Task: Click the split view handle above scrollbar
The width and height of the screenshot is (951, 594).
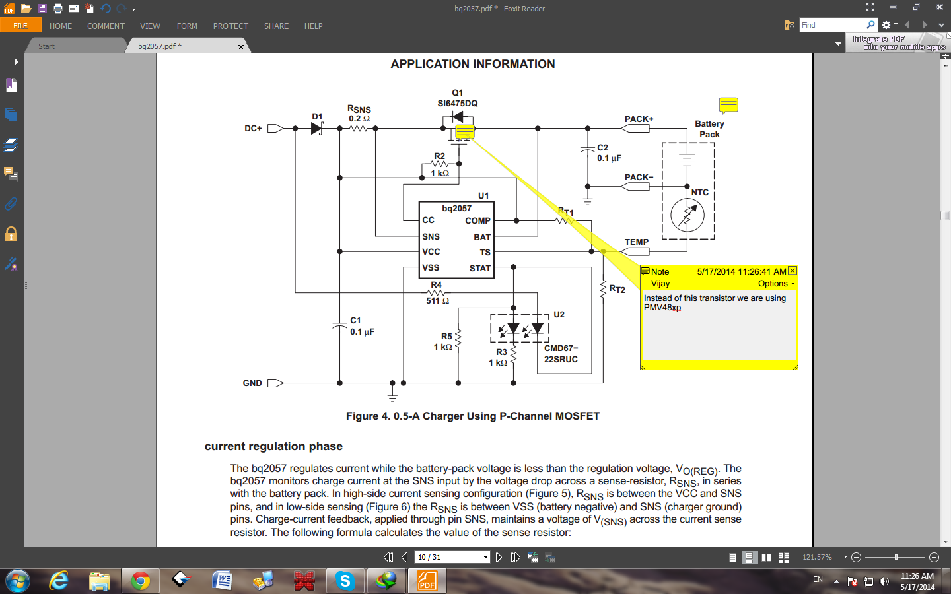Action: coord(946,56)
